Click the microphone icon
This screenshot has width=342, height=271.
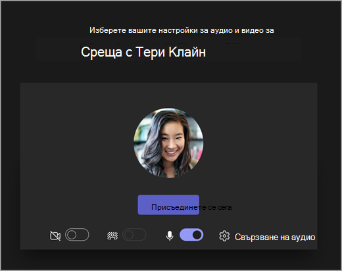[170, 236]
